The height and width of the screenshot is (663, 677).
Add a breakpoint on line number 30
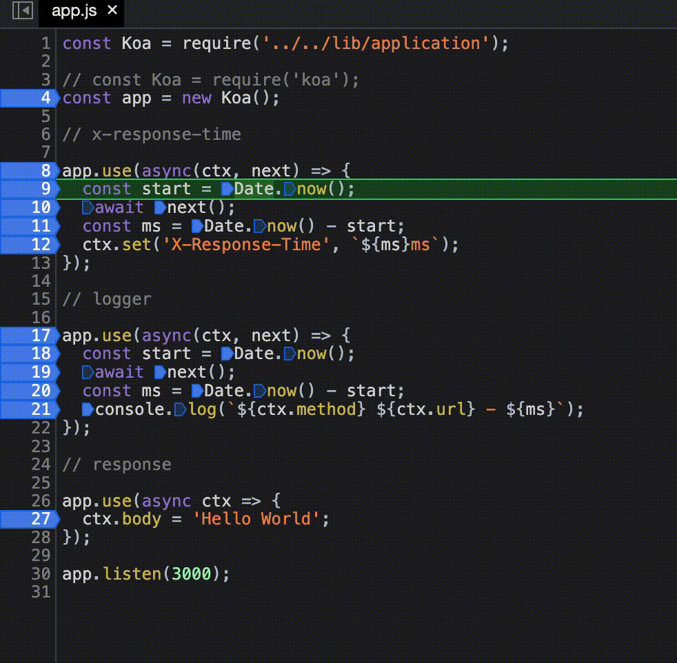(x=41, y=574)
